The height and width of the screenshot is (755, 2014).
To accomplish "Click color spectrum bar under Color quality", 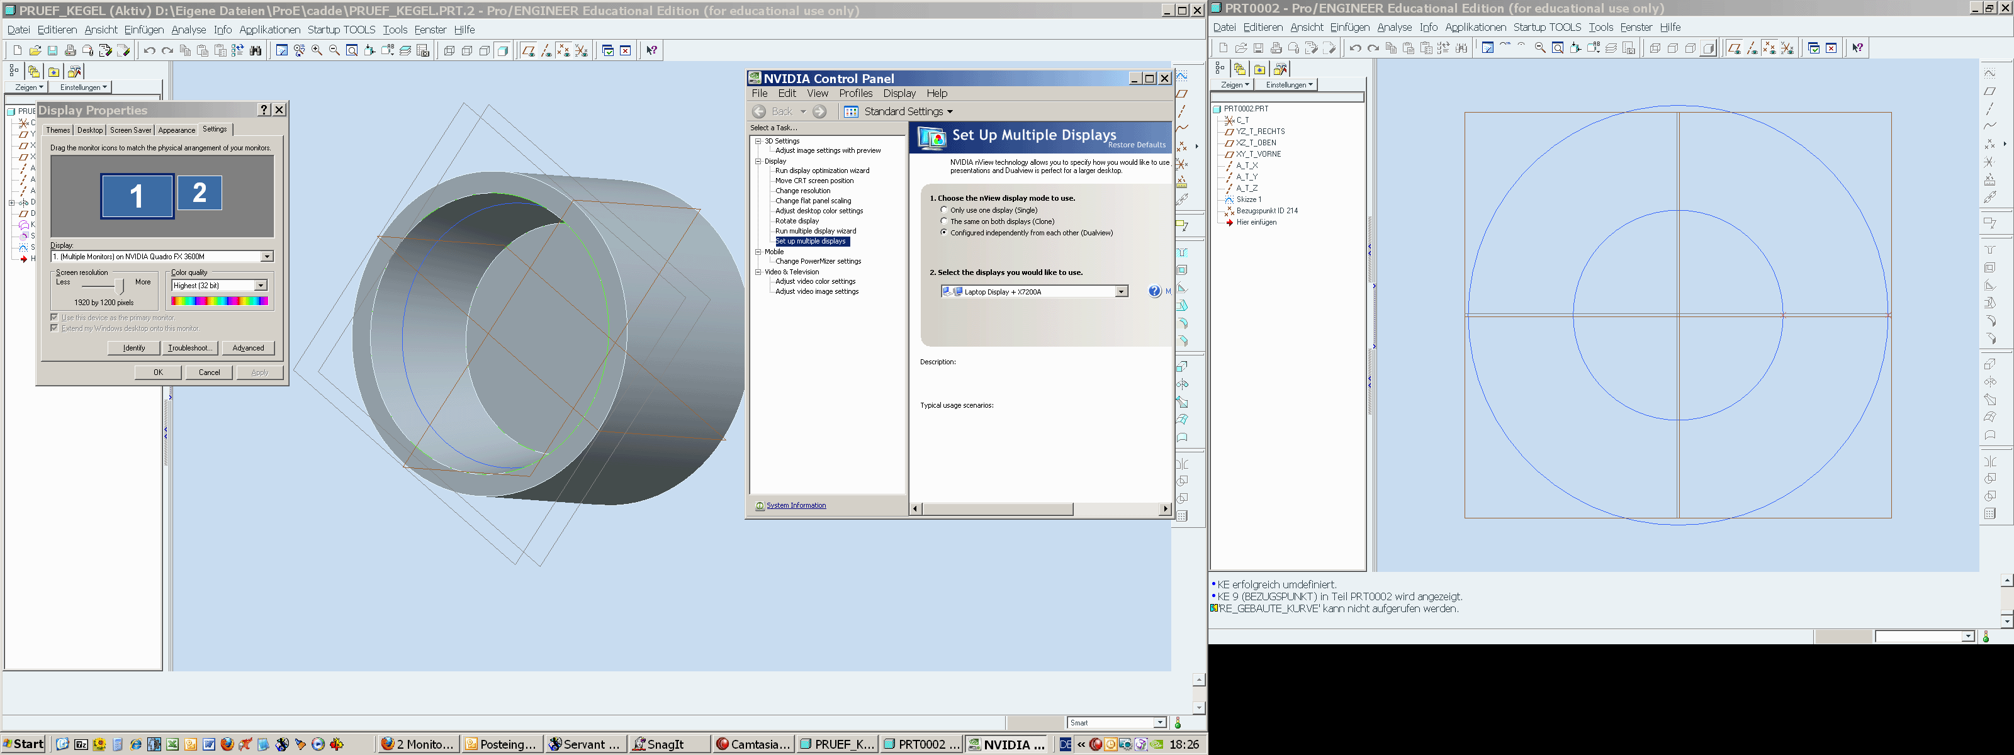I will pyautogui.click(x=220, y=301).
